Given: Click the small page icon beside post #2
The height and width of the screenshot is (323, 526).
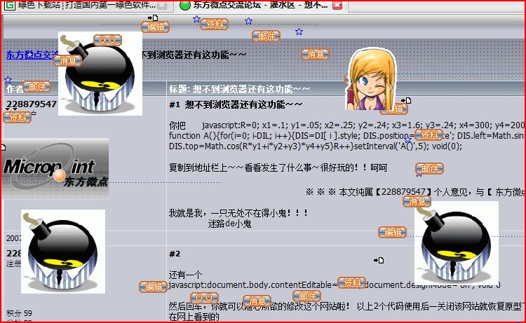Looking at the screenshot, I should click(381, 260).
